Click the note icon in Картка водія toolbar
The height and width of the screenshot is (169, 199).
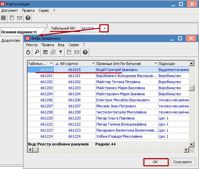coord(12,18)
